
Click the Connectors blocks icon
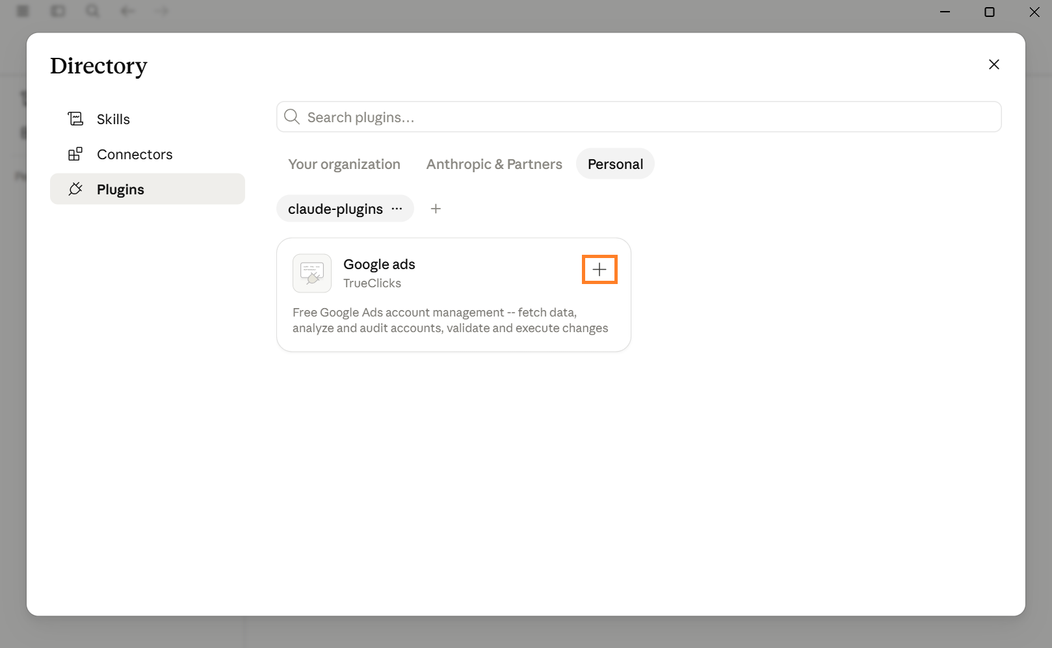point(75,154)
